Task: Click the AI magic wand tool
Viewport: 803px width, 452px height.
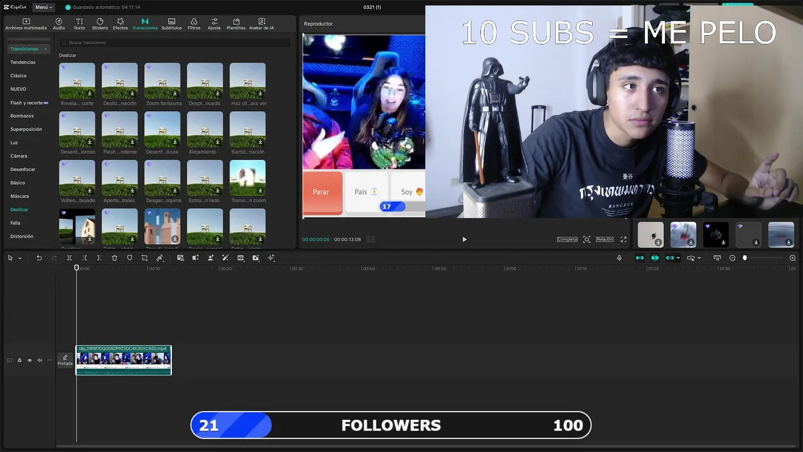Action: click(x=225, y=258)
